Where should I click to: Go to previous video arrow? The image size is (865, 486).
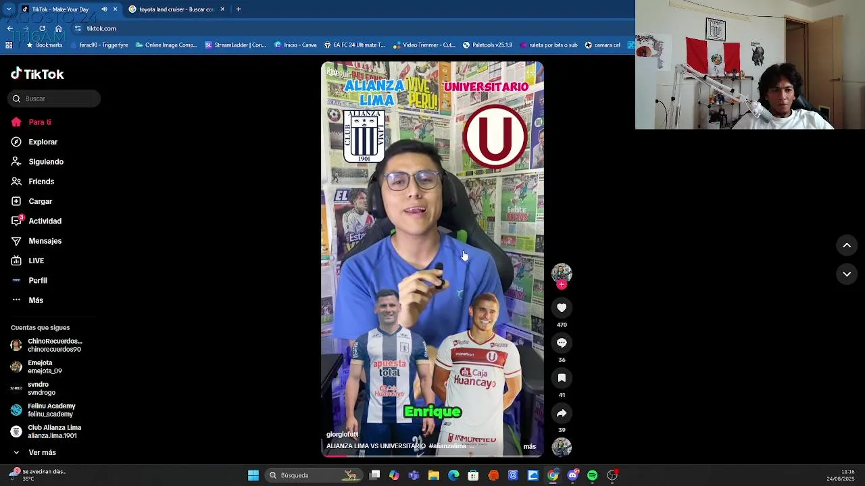click(847, 246)
